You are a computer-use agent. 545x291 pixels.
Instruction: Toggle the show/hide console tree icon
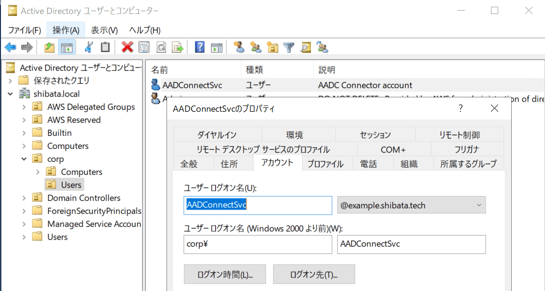click(x=67, y=47)
